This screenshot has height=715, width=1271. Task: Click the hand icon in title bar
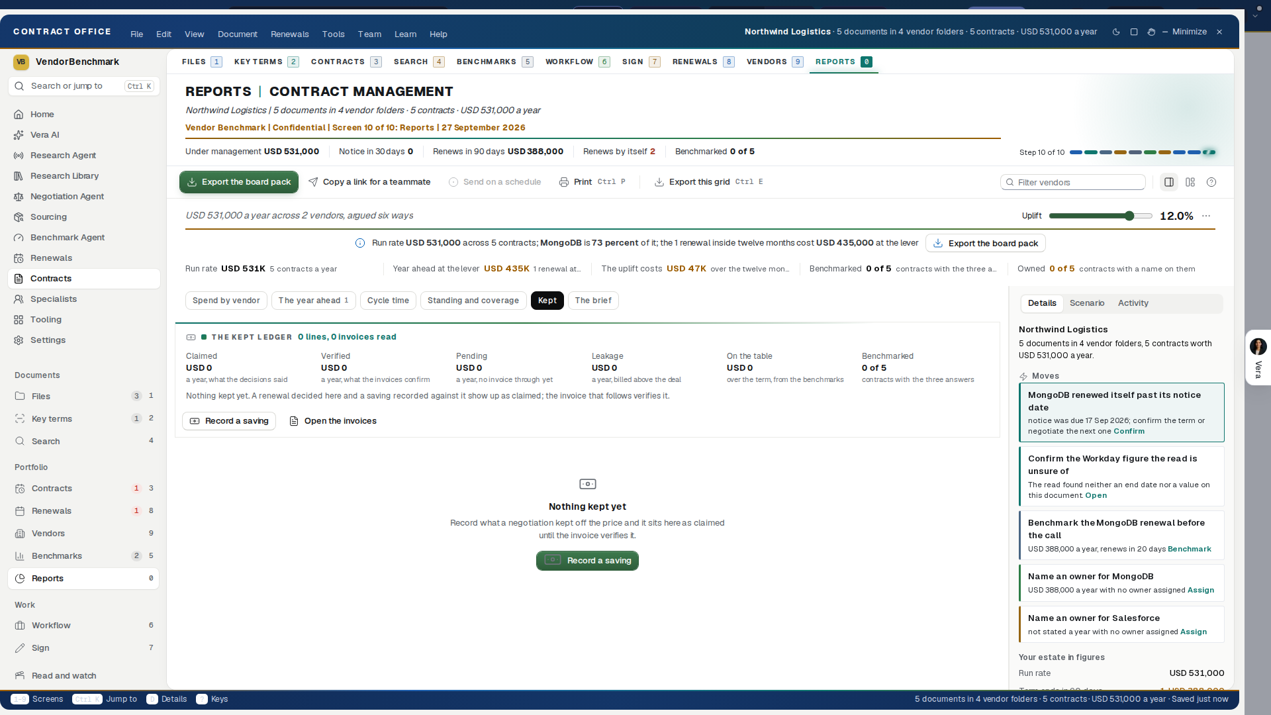[x=1151, y=32]
